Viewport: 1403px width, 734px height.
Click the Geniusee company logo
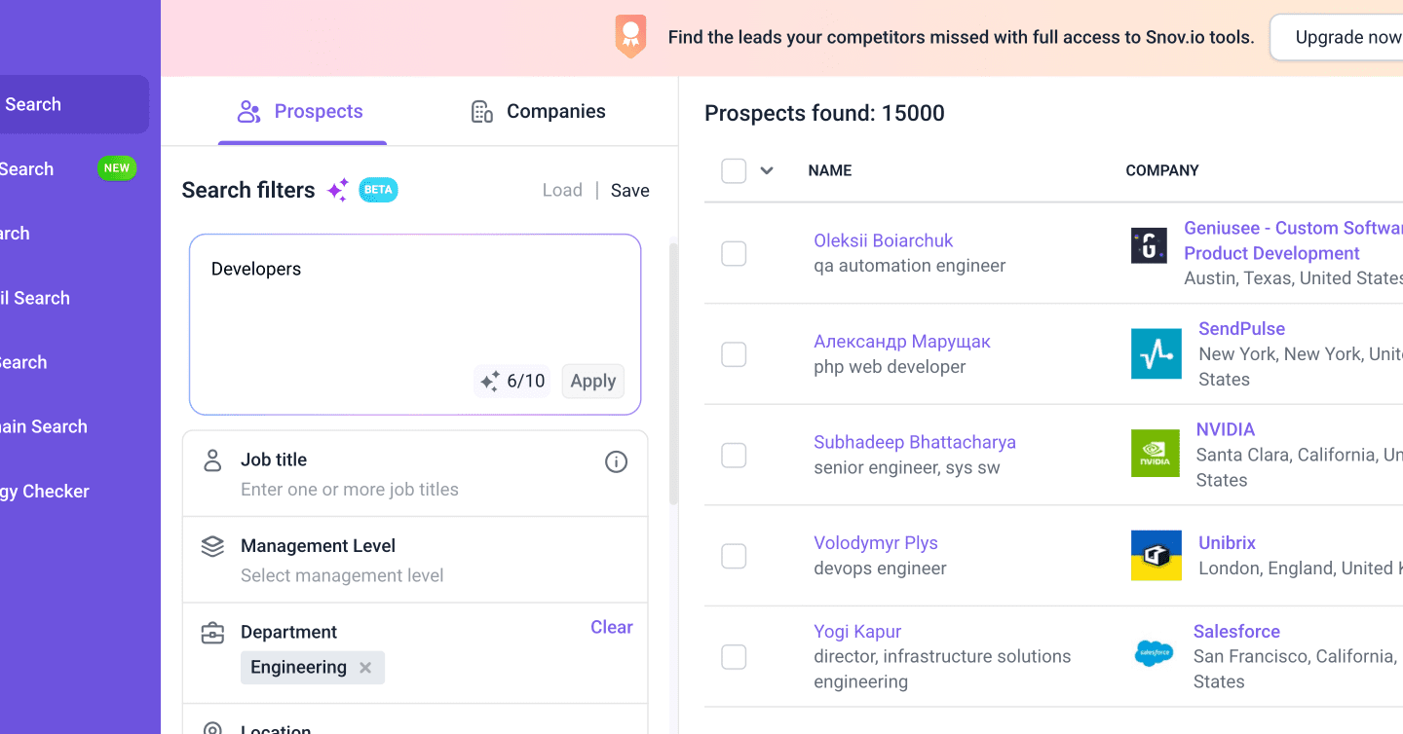[1149, 245]
